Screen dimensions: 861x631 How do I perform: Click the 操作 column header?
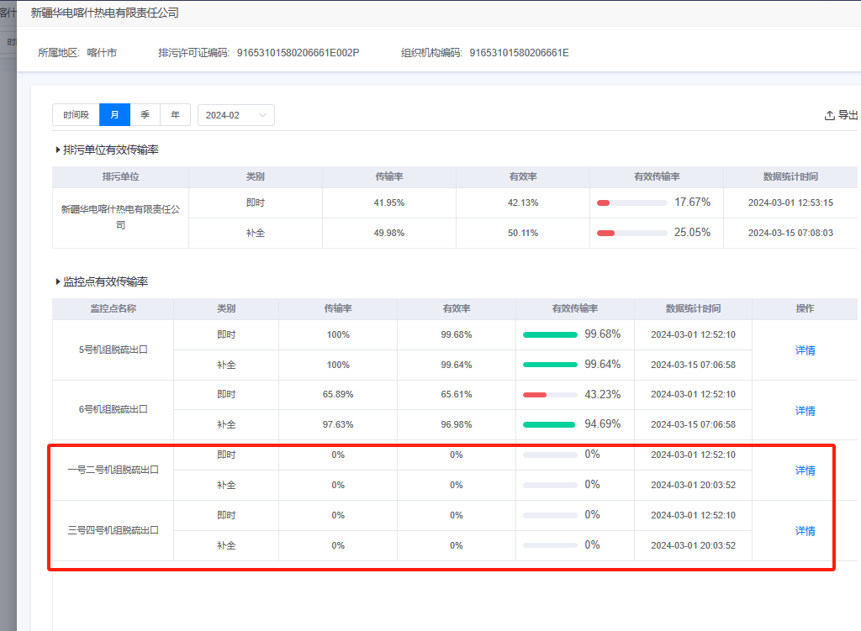805,309
